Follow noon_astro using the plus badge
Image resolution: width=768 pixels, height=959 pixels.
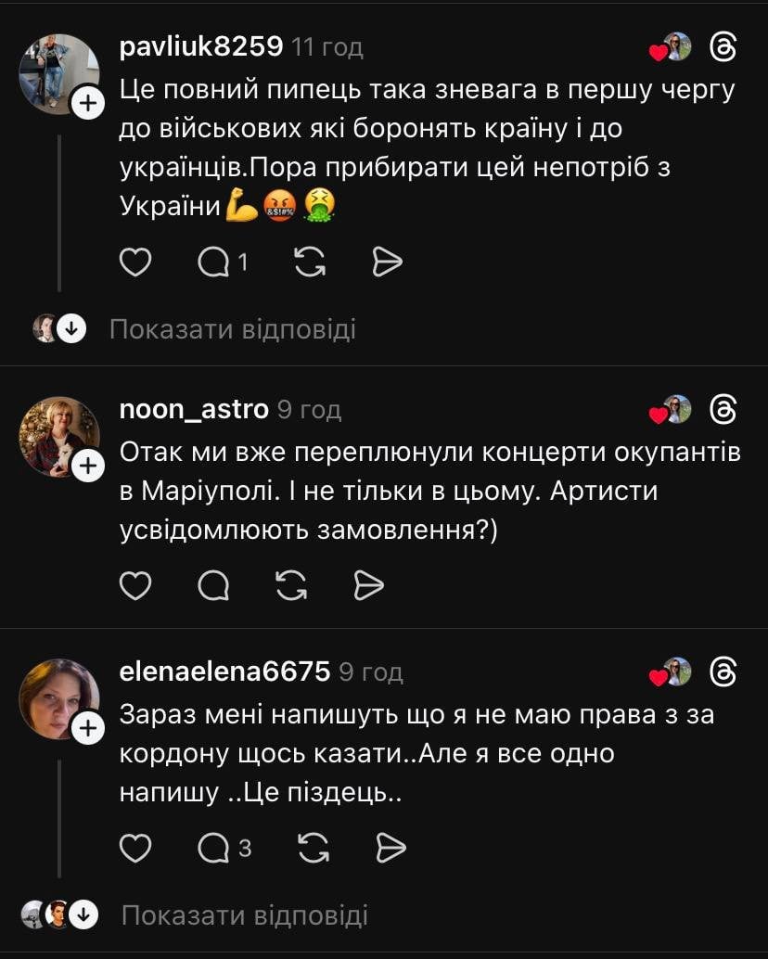[x=87, y=466]
